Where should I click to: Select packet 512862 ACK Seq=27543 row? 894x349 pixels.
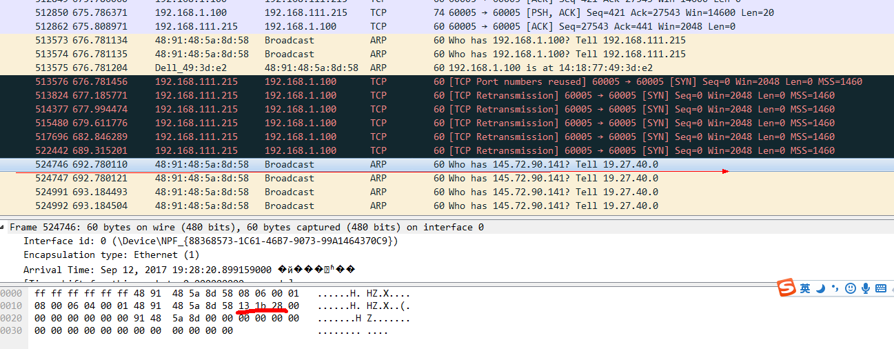447,26
